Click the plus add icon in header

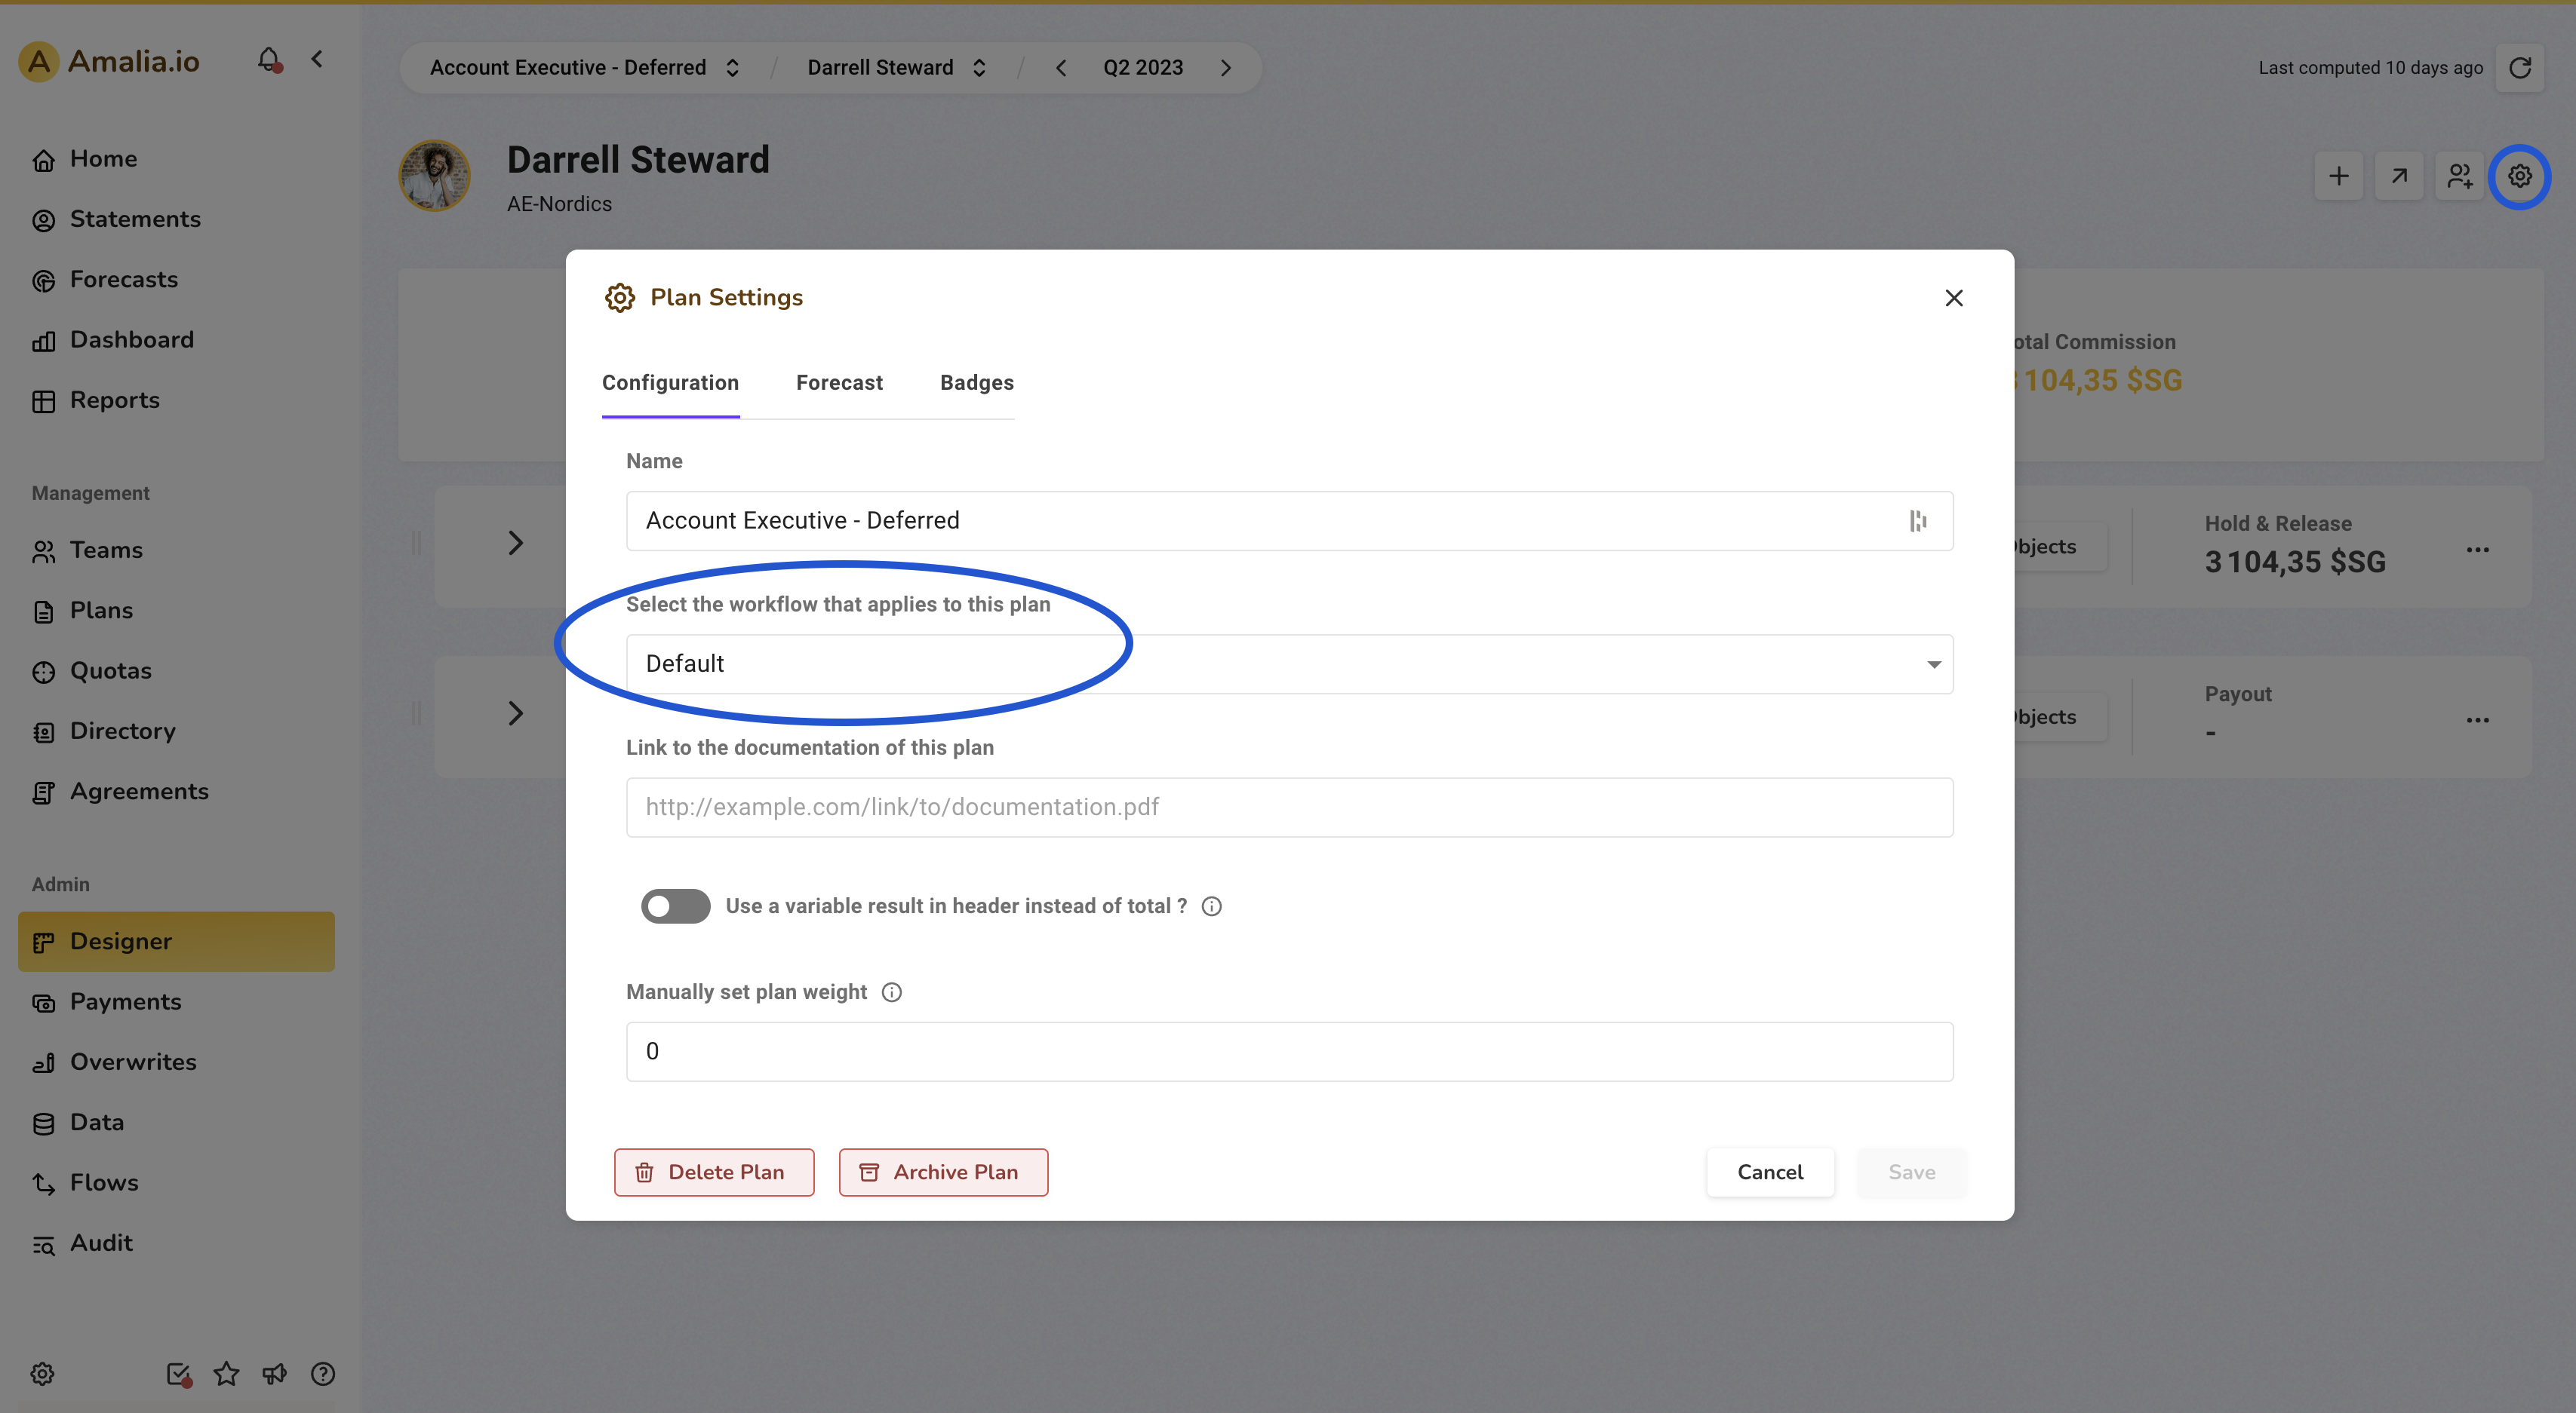coord(2338,177)
